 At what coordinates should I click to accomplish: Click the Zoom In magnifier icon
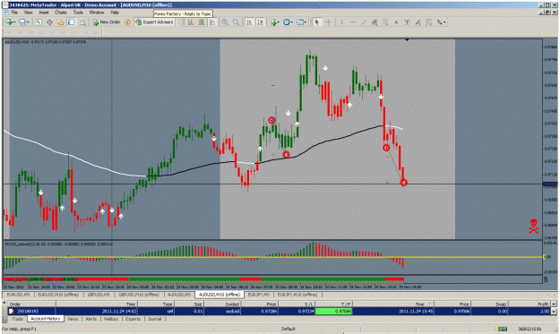(225, 22)
